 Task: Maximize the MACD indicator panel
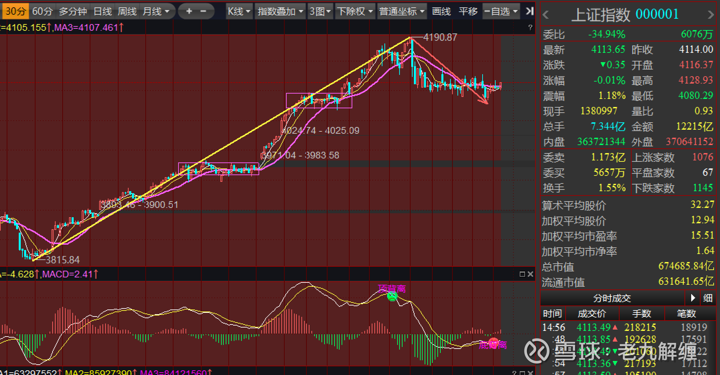point(522,274)
